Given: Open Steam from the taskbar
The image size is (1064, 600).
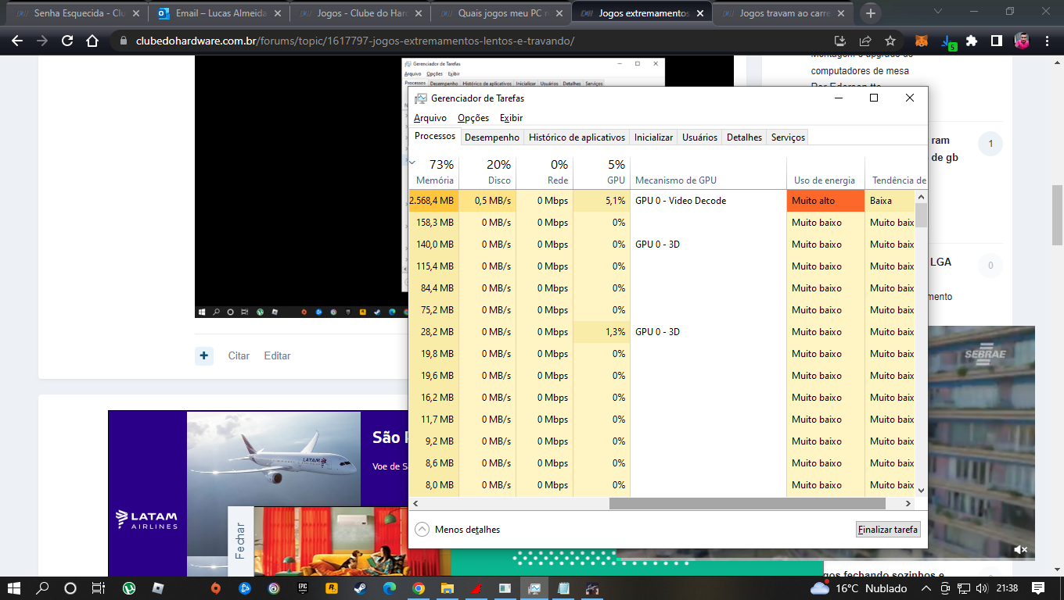Looking at the screenshot, I should [360, 588].
